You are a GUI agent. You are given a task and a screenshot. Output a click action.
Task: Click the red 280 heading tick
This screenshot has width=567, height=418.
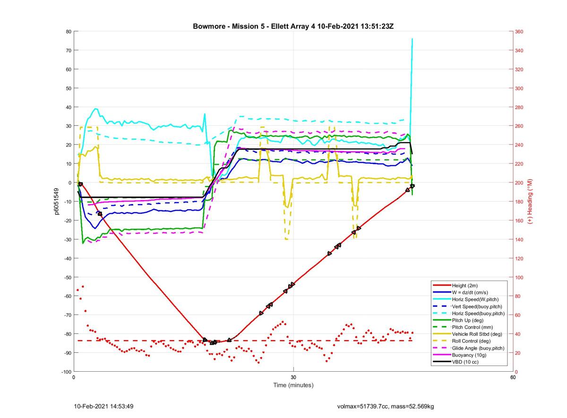(519, 107)
